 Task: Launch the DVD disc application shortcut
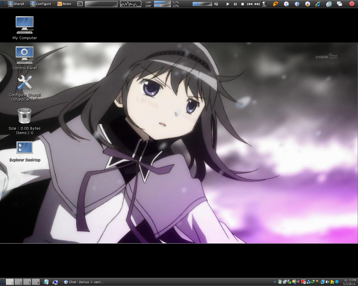pos(286,4)
